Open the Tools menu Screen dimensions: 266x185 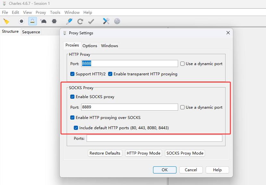(55, 13)
